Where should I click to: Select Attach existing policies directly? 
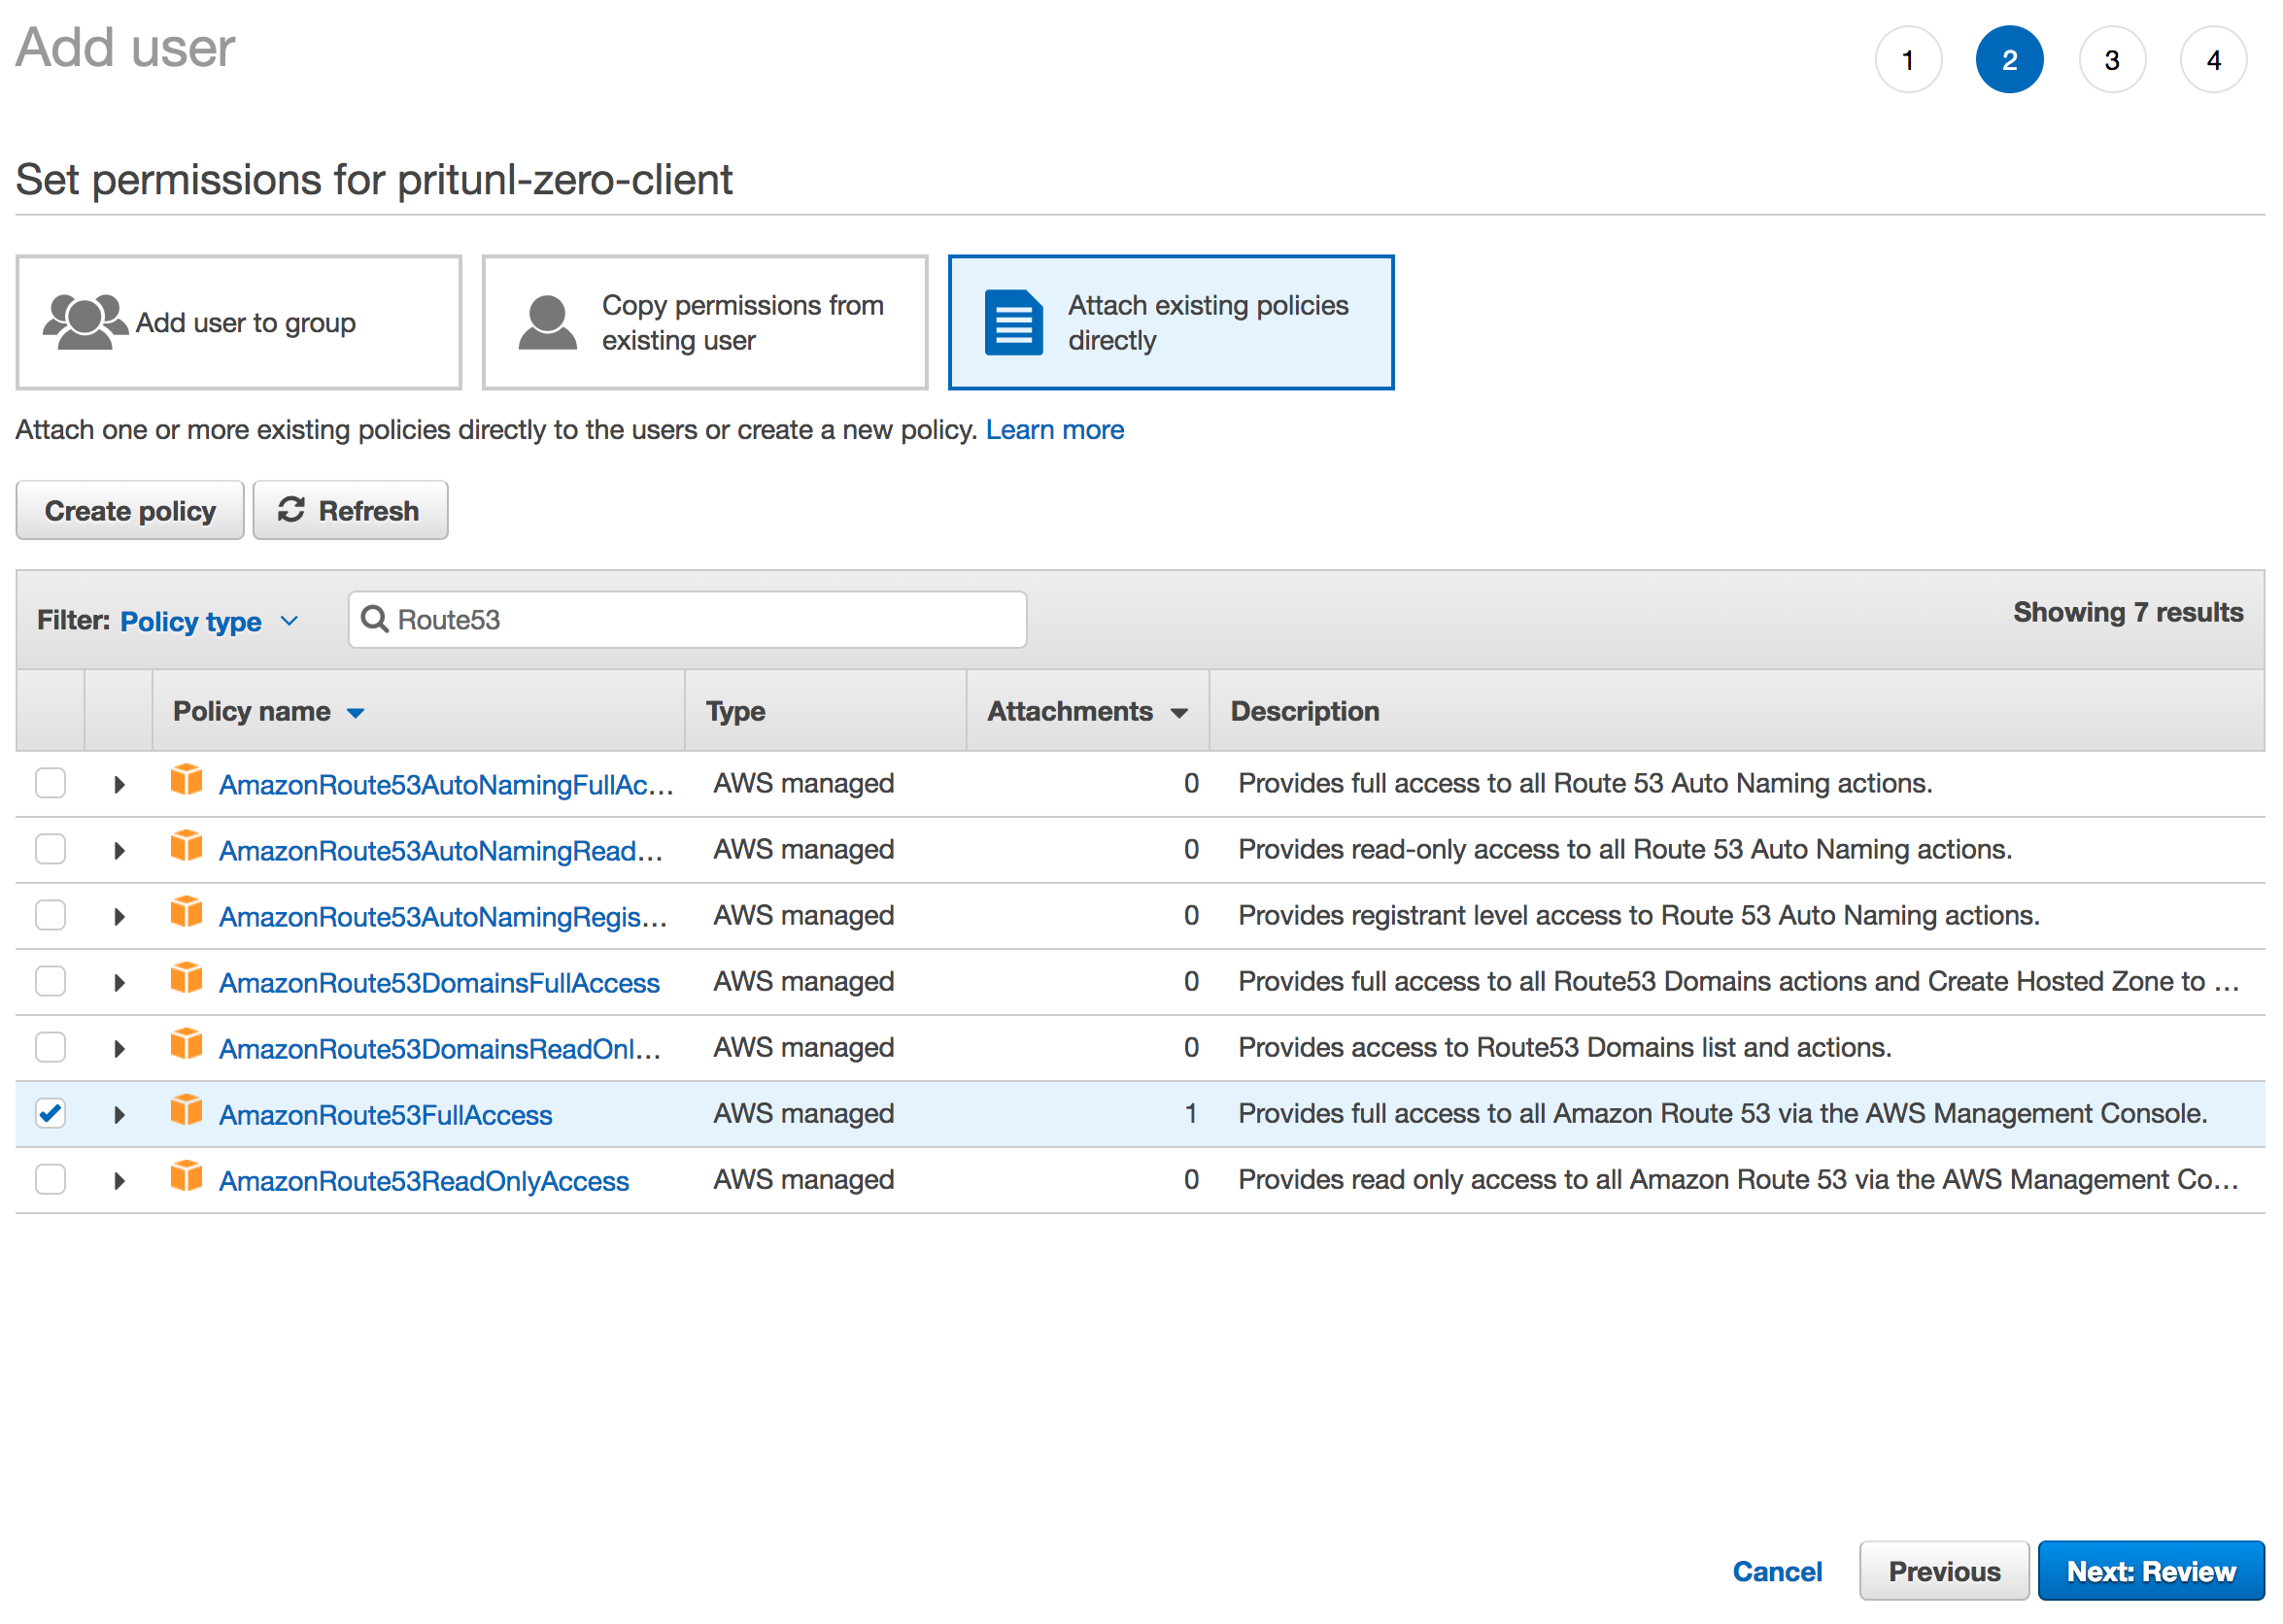(x=1171, y=322)
